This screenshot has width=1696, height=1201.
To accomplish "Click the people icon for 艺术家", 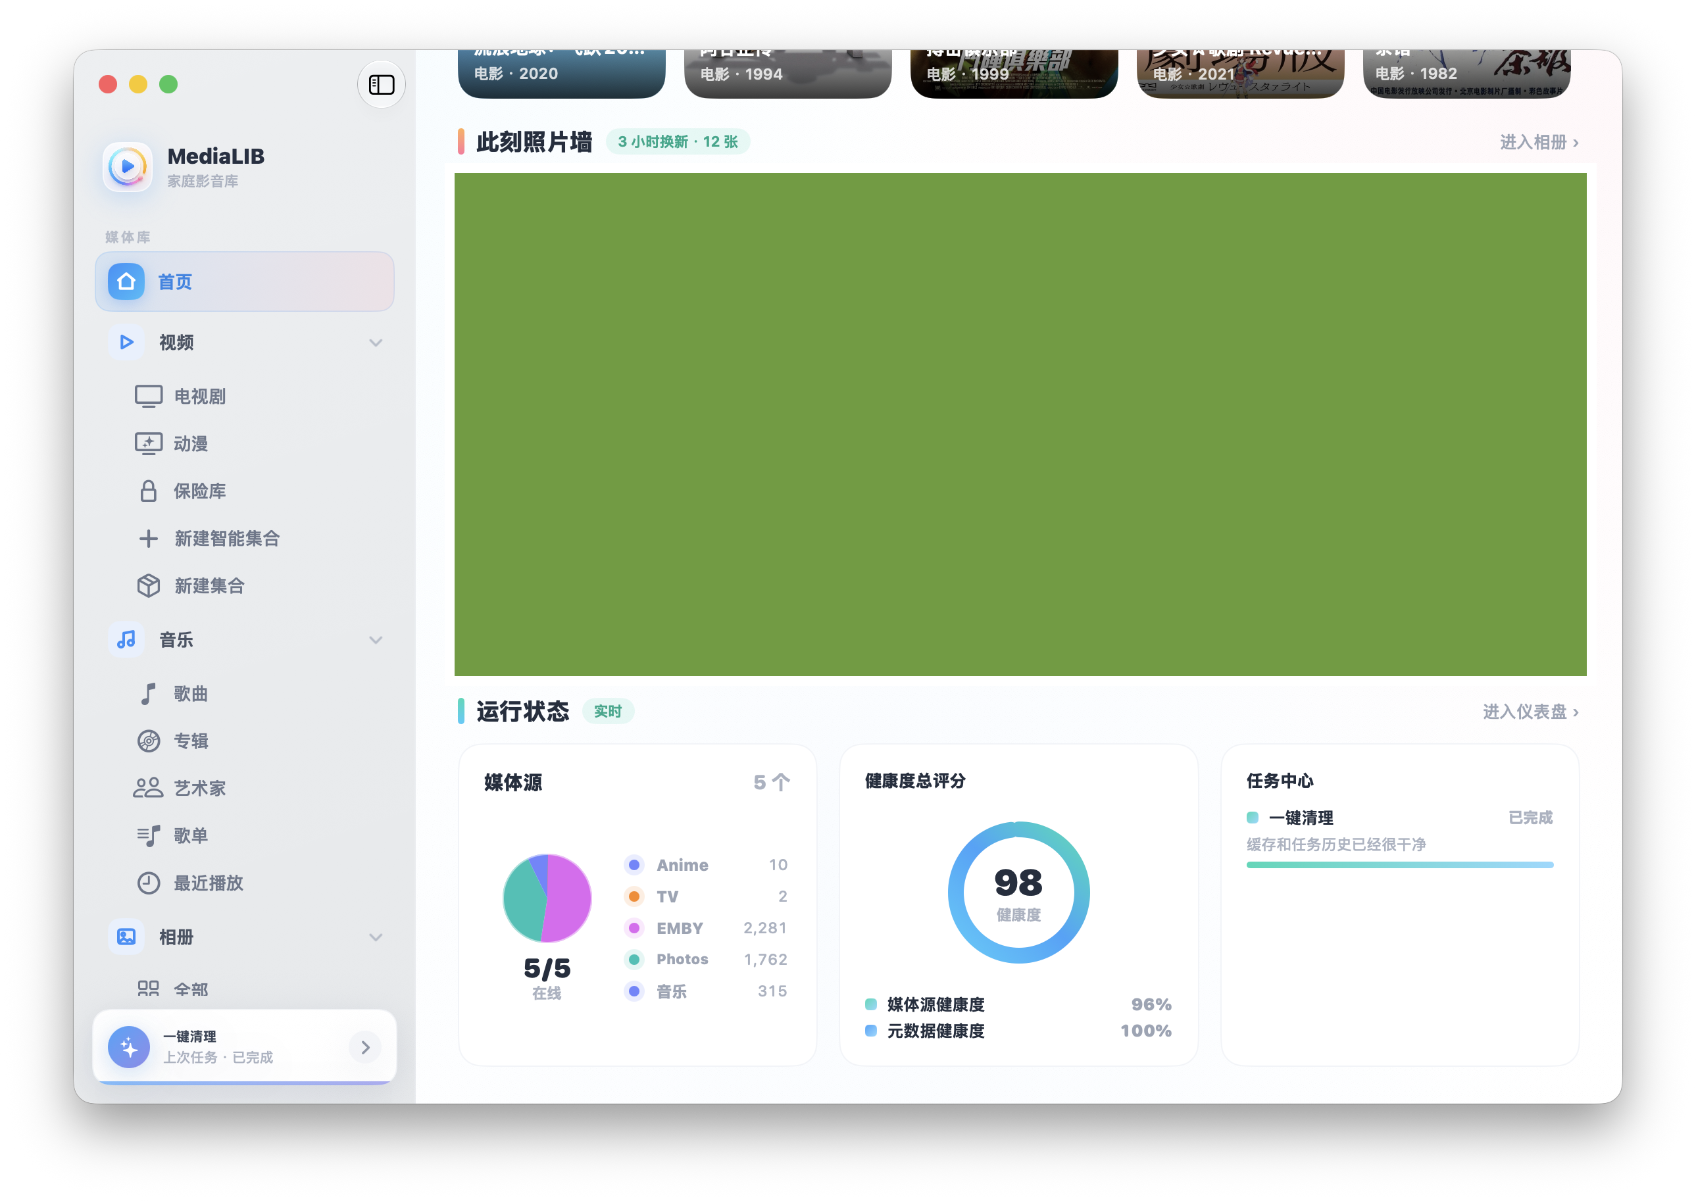I will (x=148, y=789).
